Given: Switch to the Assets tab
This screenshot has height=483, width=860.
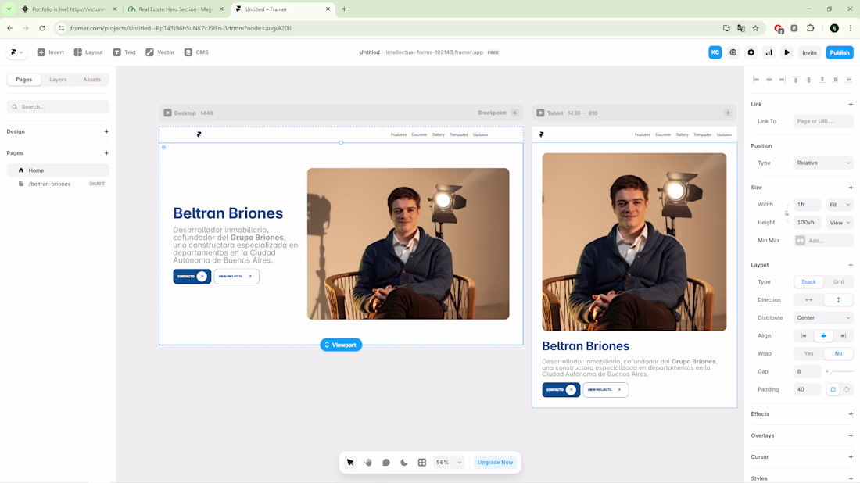Looking at the screenshot, I should (91, 80).
